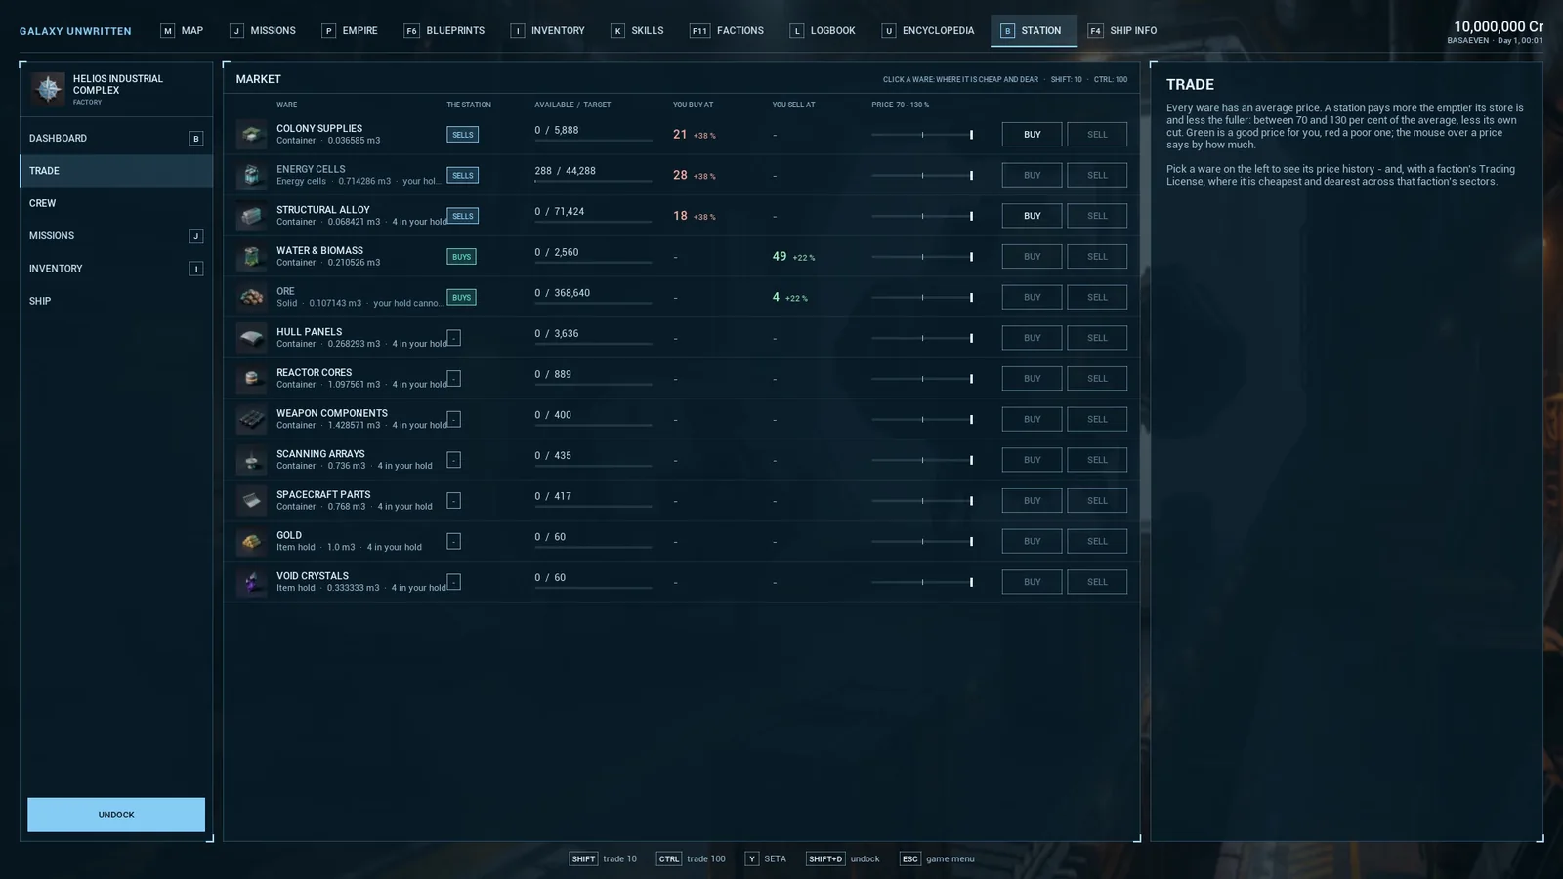Image resolution: width=1563 pixels, height=879 pixels.
Task: Open the Missions tab in top bar
Action: pos(263,31)
